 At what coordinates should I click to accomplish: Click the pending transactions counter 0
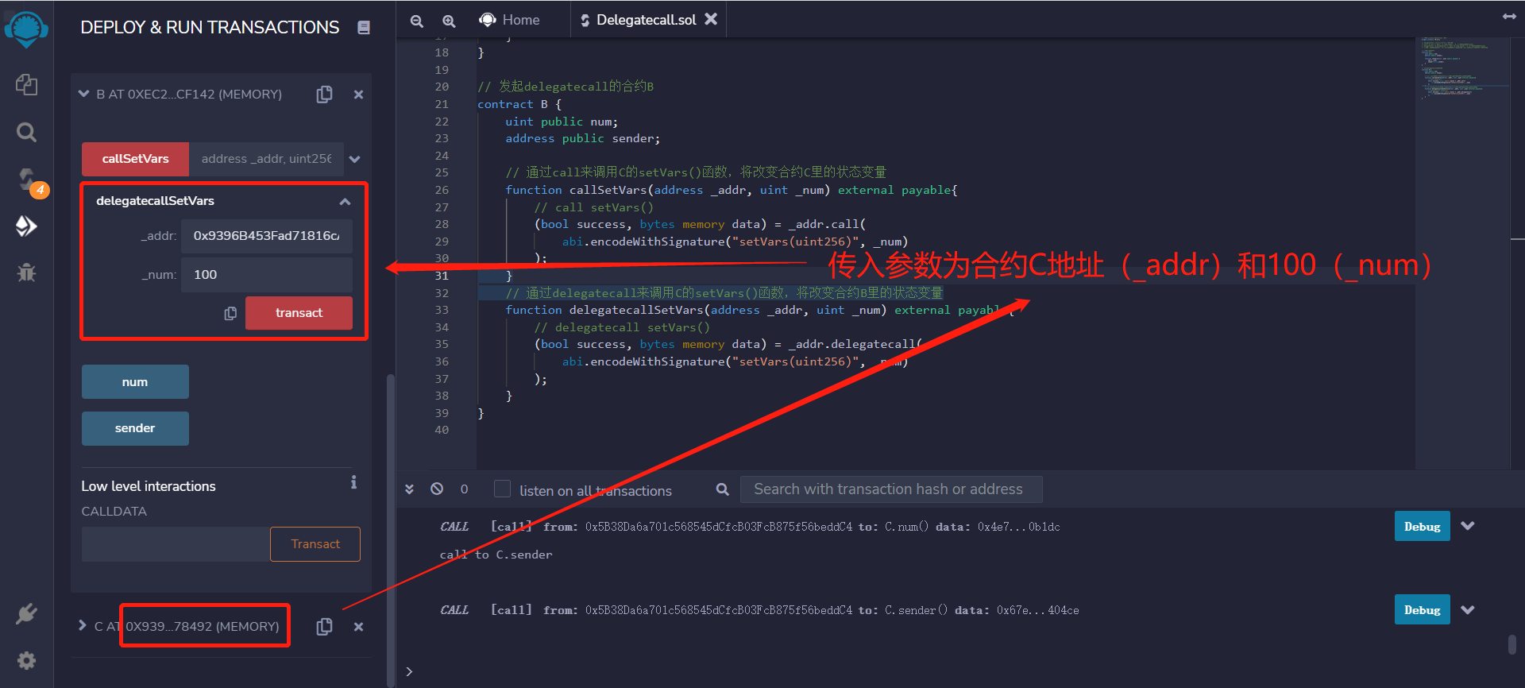click(464, 489)
